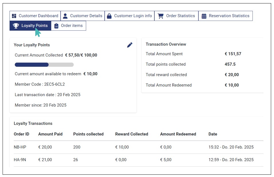Image resolution: width=274 pixels, height=177 pixels.
Task: Switch to the Order items tab
Action: pos(69,26)
